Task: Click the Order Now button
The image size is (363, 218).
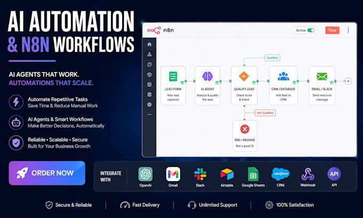Action: coord(47,173)
